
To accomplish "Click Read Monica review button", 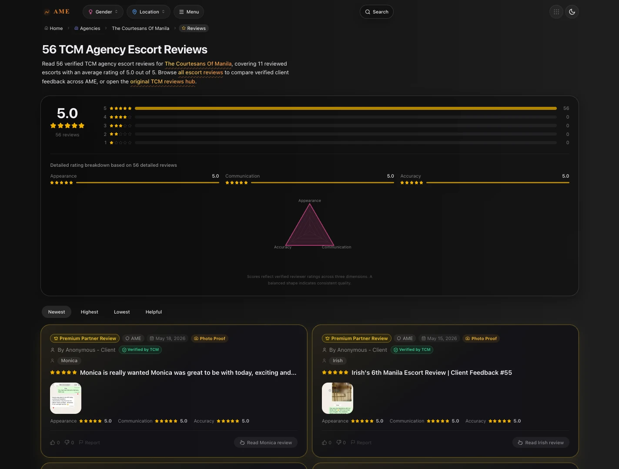I will click(266, 443).
